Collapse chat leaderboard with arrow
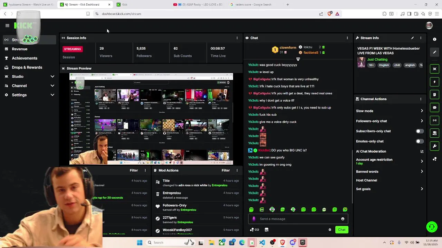442x248 pixels. tap(298, 59)
